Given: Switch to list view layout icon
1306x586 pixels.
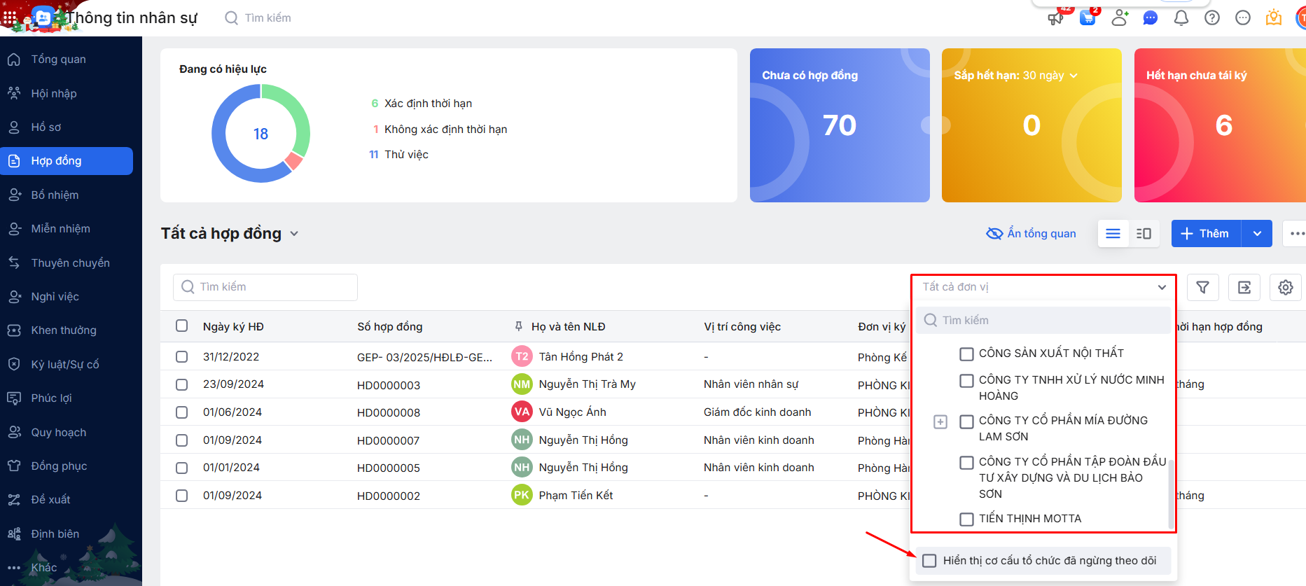Looking at the screenshot, I should click(1113, 234).
